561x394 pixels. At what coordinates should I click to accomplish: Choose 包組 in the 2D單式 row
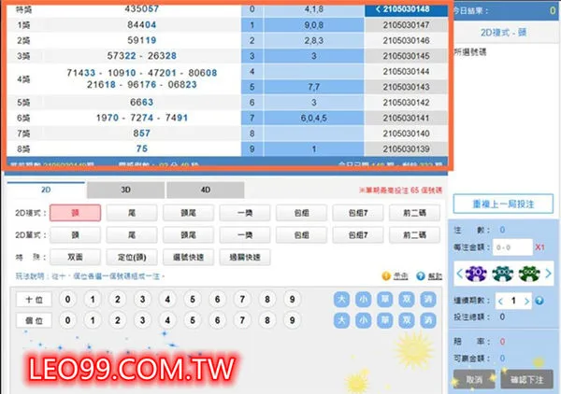301,235
